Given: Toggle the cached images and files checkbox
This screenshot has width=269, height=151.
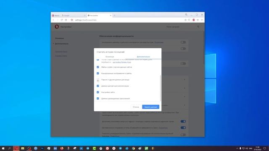Looking at the screenshot, I should point(98,73).
